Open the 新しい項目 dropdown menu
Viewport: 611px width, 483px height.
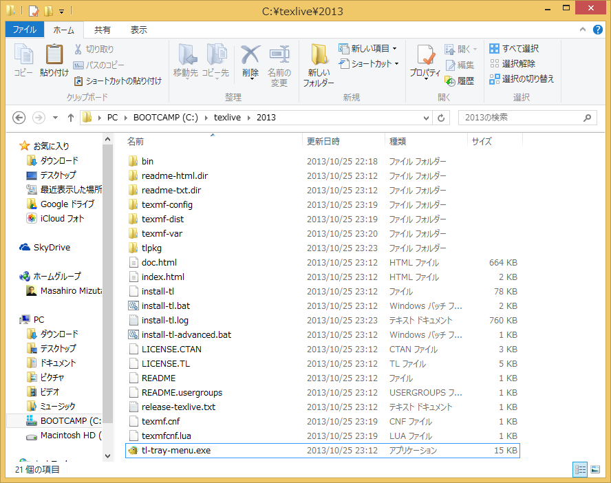tap(394, 48)
